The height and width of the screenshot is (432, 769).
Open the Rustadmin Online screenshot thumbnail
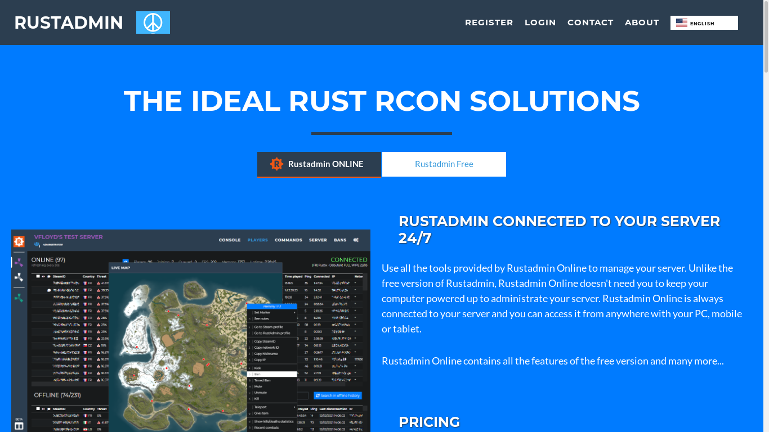191,331
